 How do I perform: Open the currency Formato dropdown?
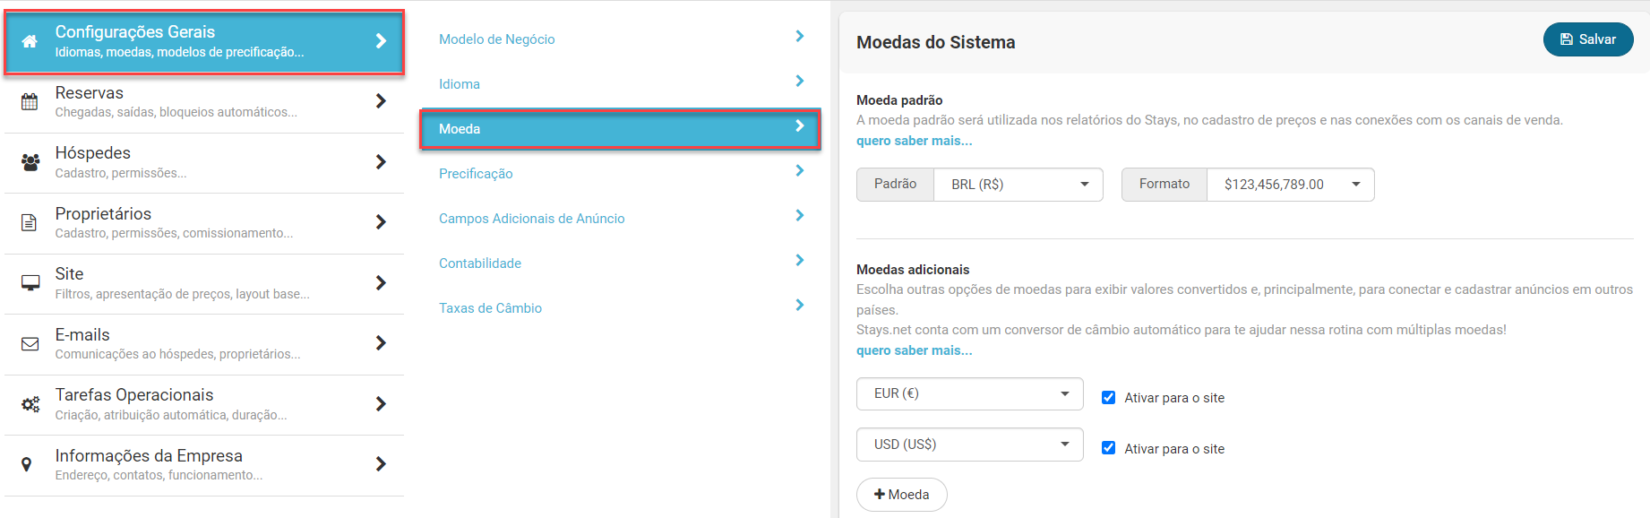click(1290, 185)
